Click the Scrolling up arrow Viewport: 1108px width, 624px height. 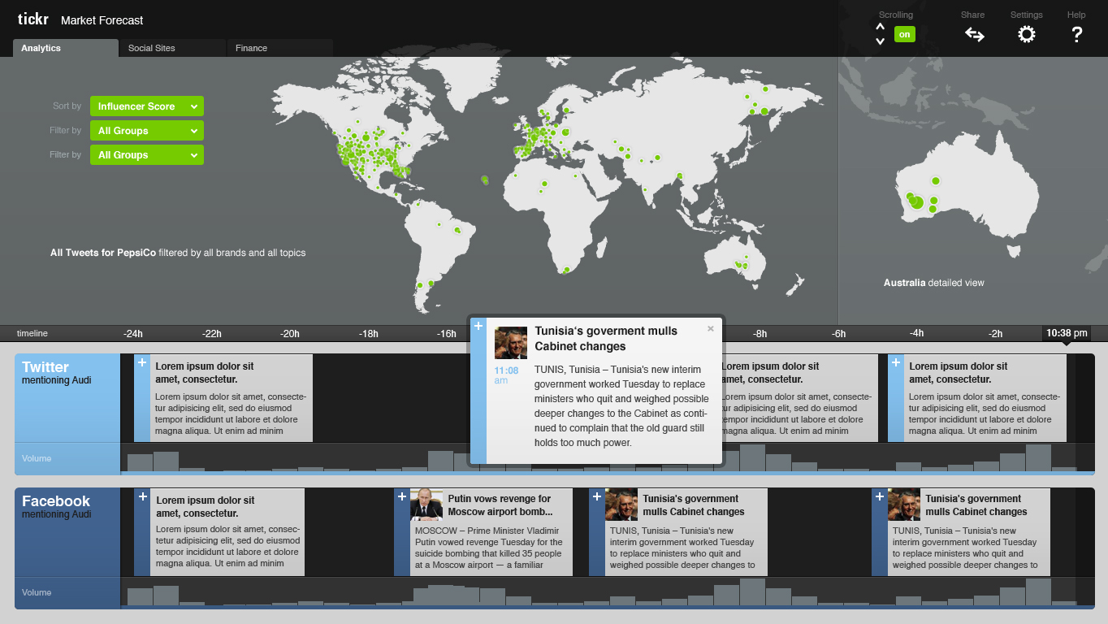point(880,27)
